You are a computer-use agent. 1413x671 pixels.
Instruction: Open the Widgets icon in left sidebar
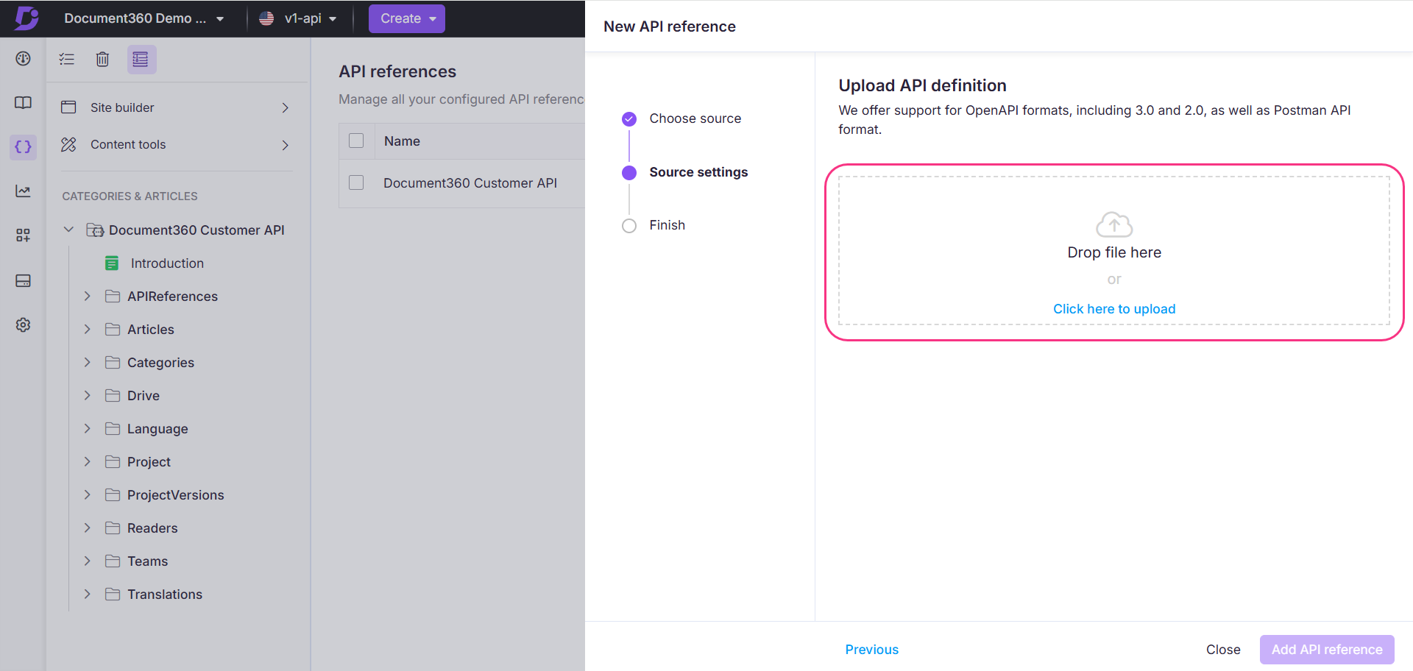coord(23,235)
